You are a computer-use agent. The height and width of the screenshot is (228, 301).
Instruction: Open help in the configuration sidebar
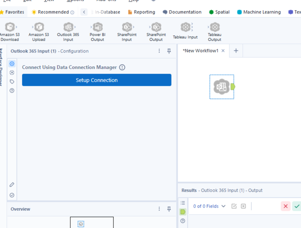tap(12, 90)
